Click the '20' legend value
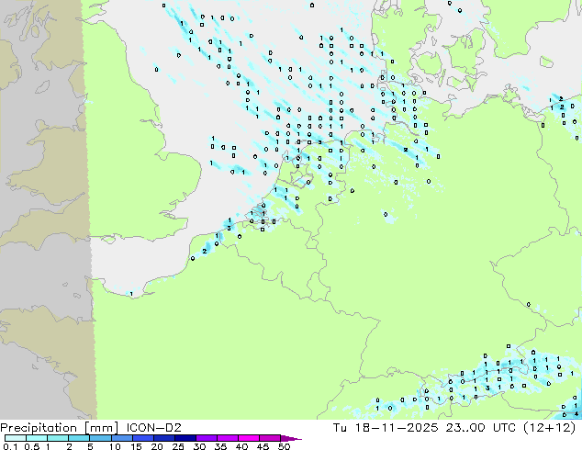582x450 pixels. point(157,446)
